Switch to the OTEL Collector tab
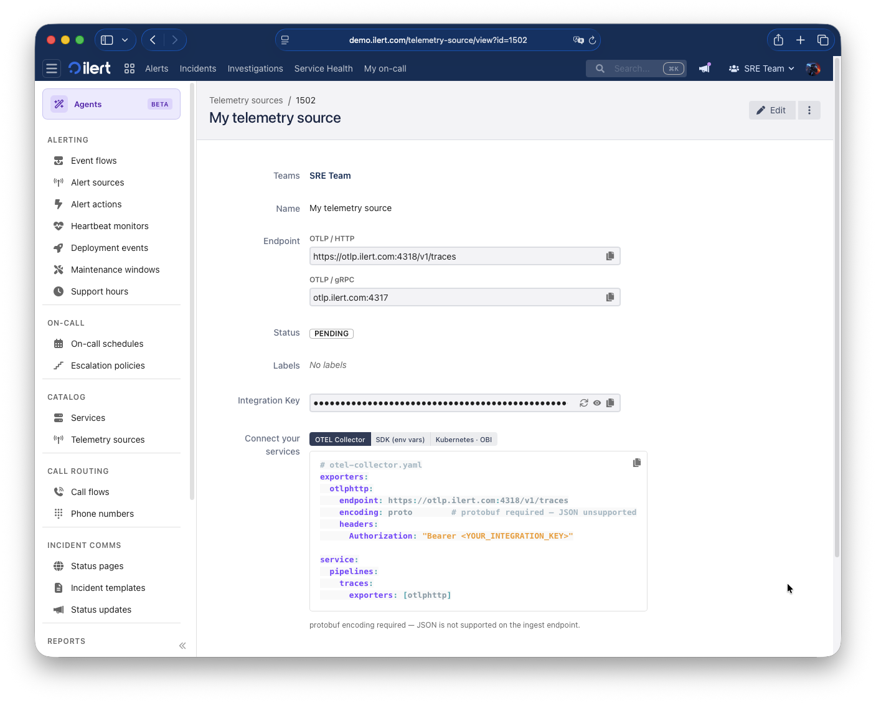Viewport: 876px width, 703px height. coord(340,440)
